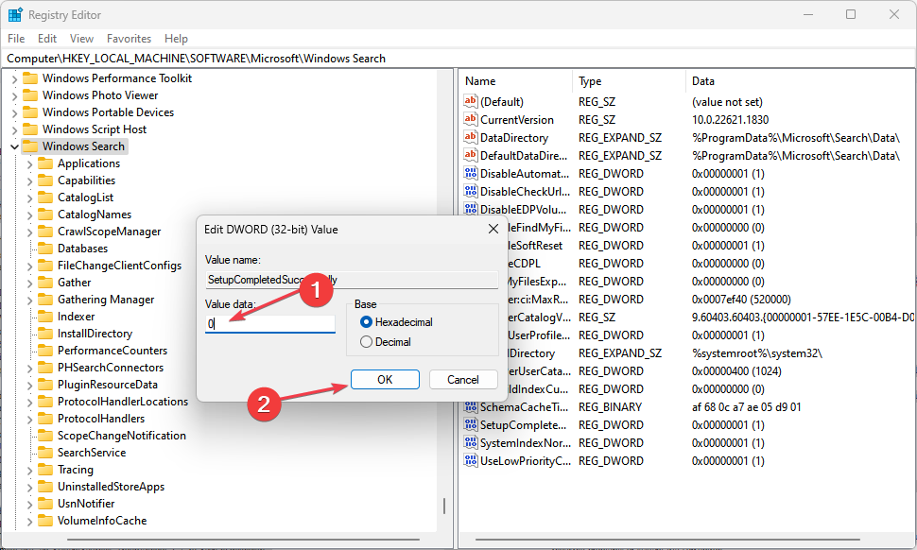Click the Registry Editor app icon in title bar
917x550 pixels.
click(15, 14)
